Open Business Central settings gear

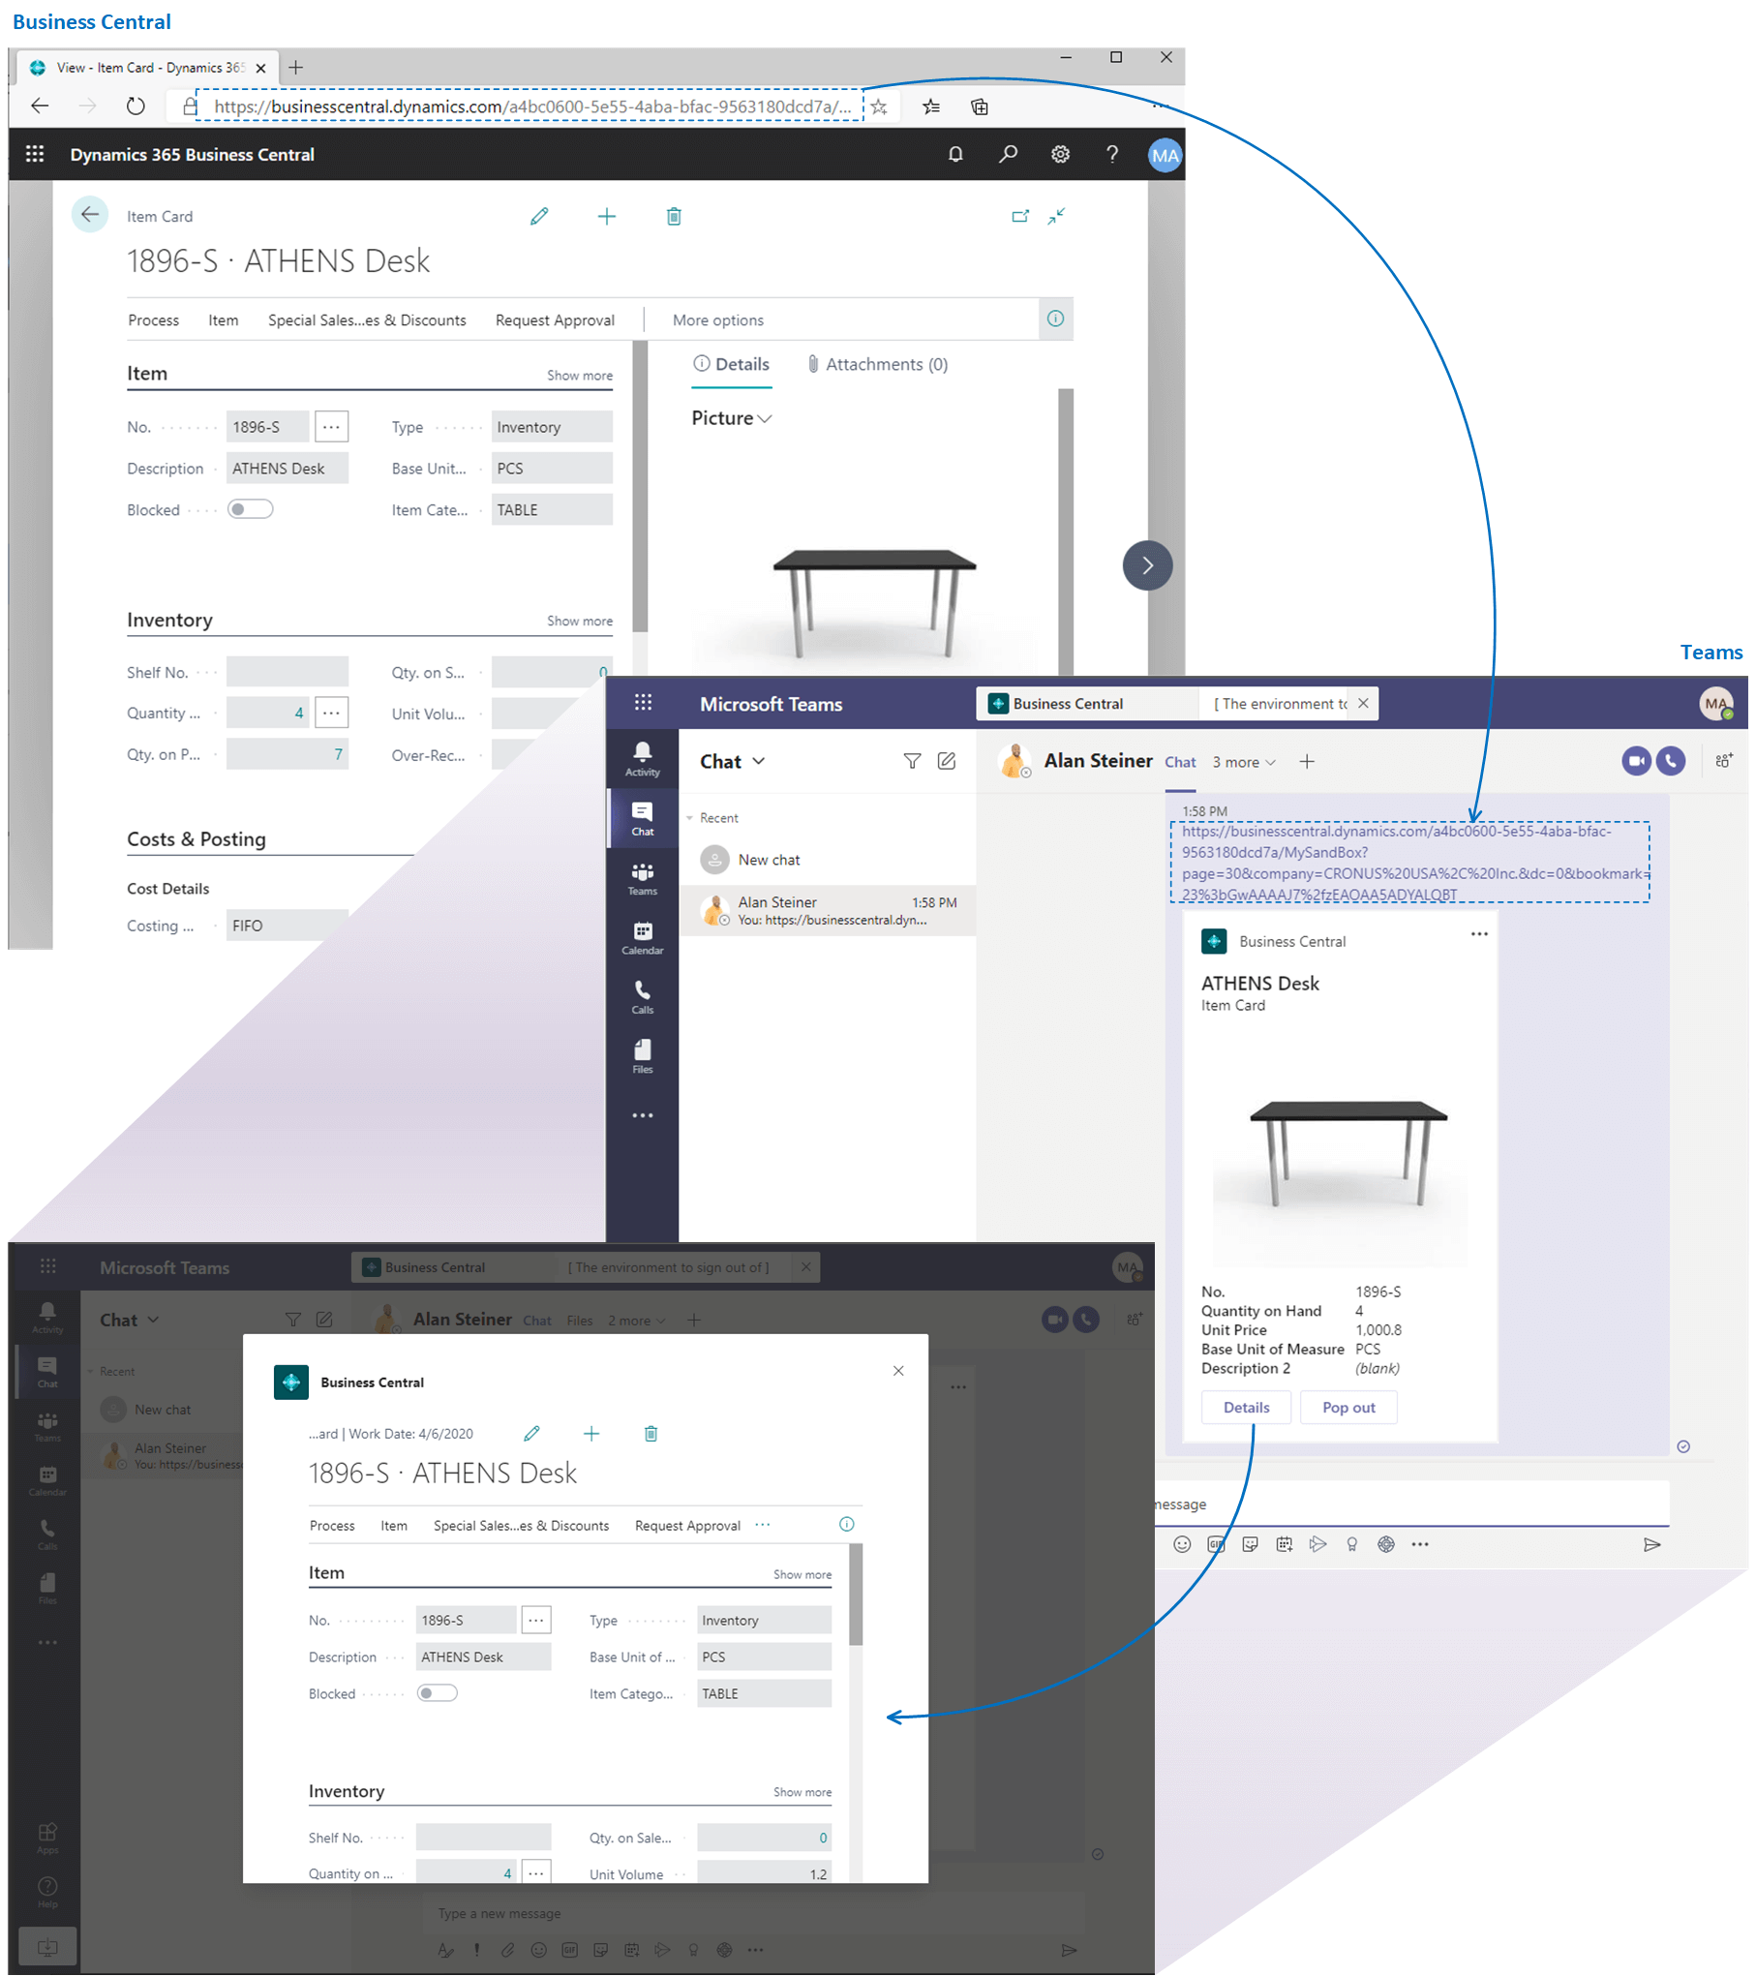tap(1060, 154)
